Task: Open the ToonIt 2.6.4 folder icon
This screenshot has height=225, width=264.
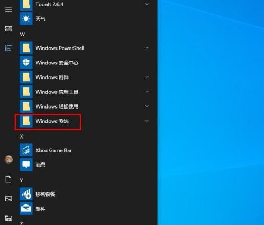Action: [26, 5]
